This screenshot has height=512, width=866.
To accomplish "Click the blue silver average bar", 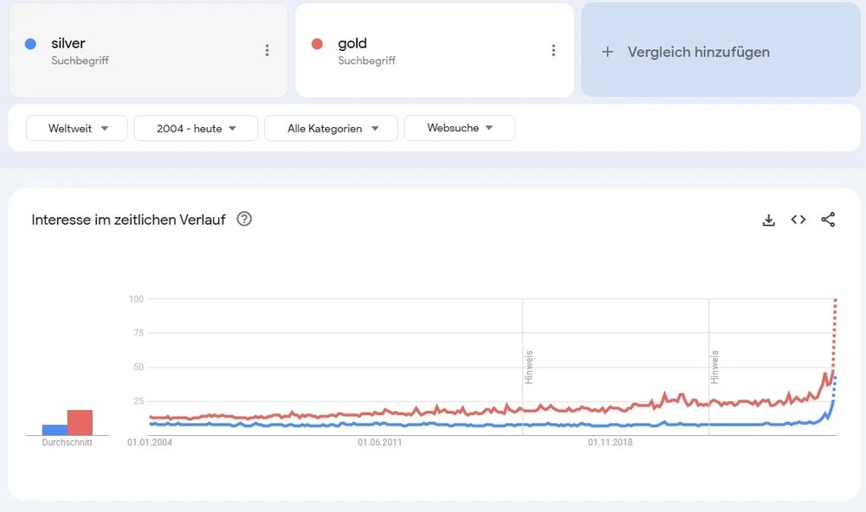I will click(x=55, y=429).
